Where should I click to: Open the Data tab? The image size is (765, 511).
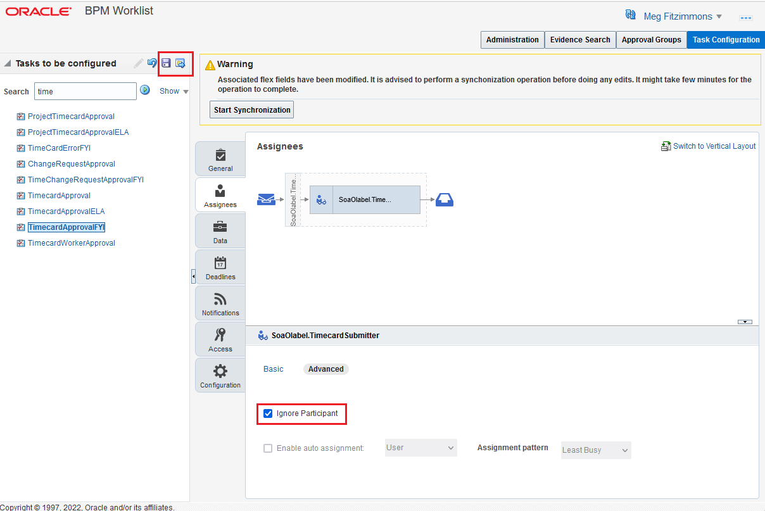click(x=220, y=232)
